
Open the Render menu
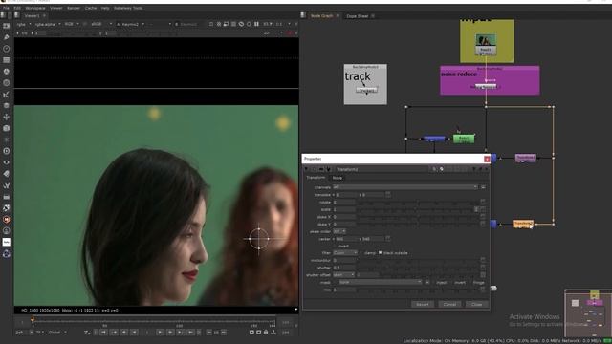click(74, 8)
